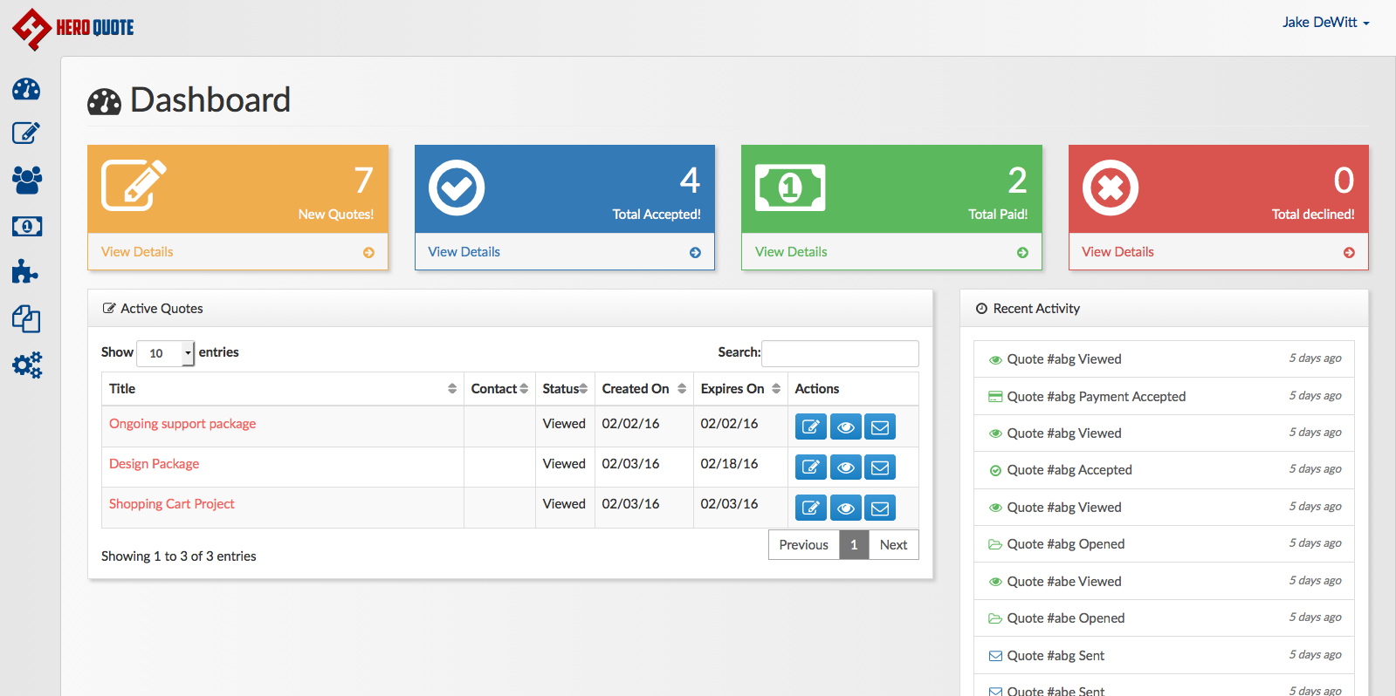This screenshot has height=696, width=1396.
Task: Sort table by Title column
Action: tap(282, 389)
